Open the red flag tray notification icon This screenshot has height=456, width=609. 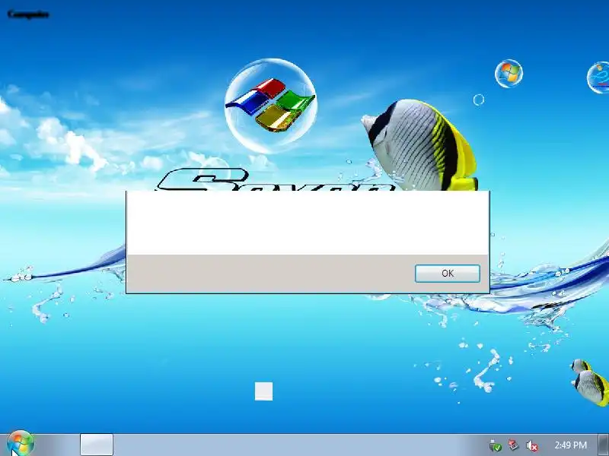[513, 445]
